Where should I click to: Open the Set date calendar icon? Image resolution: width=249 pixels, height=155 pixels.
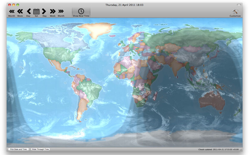[x=36, y=11]
